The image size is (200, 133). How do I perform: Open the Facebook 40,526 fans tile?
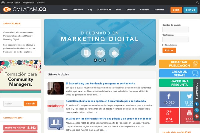pyautogui.click(x=169, y=99)
